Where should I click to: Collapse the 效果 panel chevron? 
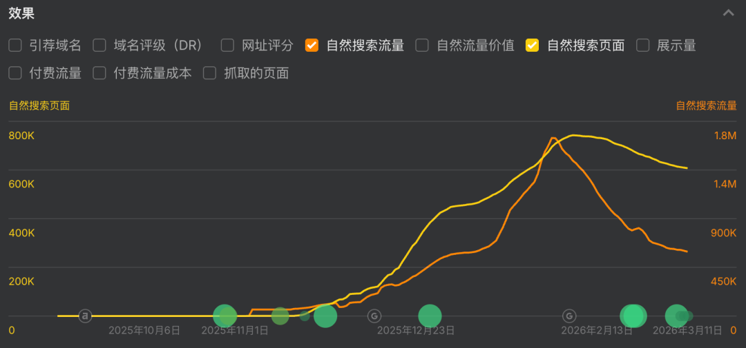click(x=728, y=13)
